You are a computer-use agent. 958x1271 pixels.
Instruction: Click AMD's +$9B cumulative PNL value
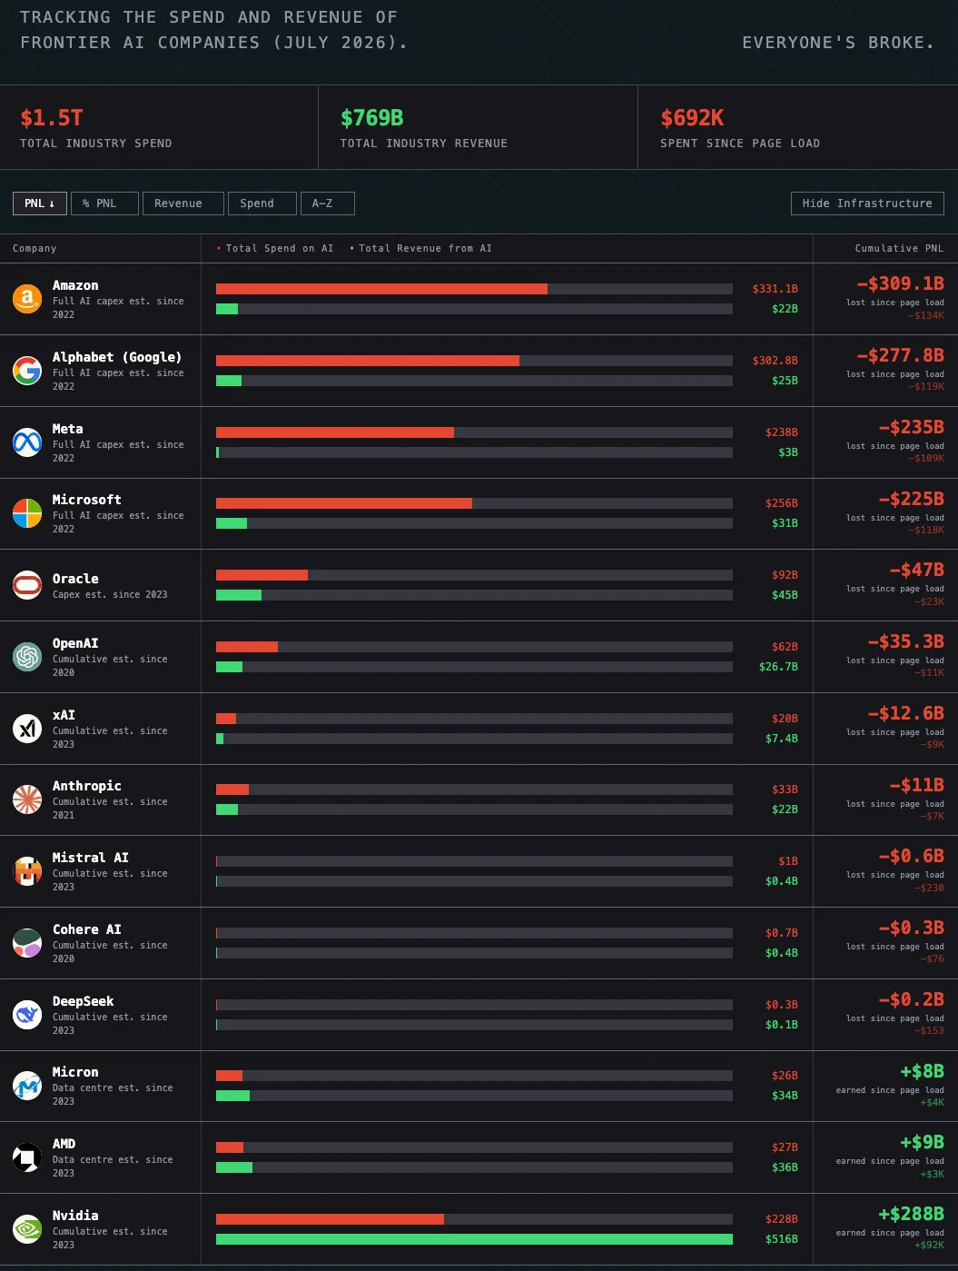[922, 1142]
